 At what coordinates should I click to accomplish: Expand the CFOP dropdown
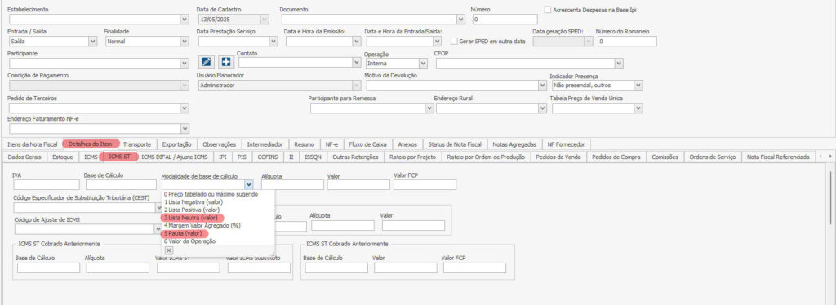[619, 64]
